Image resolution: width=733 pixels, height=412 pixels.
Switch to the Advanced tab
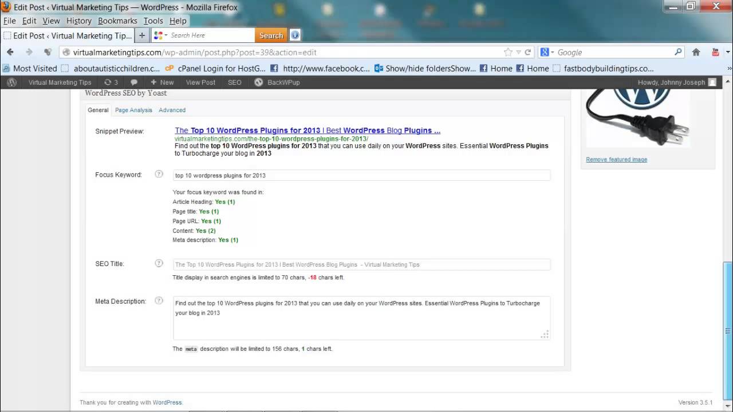pyautogui.click(x=172, y=110)
